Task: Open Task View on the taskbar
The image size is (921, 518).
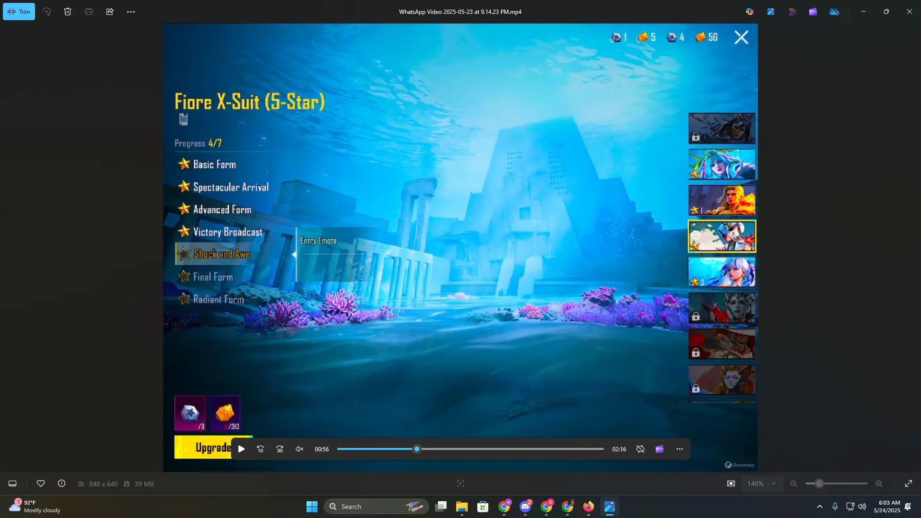Action: click(441, 506)
